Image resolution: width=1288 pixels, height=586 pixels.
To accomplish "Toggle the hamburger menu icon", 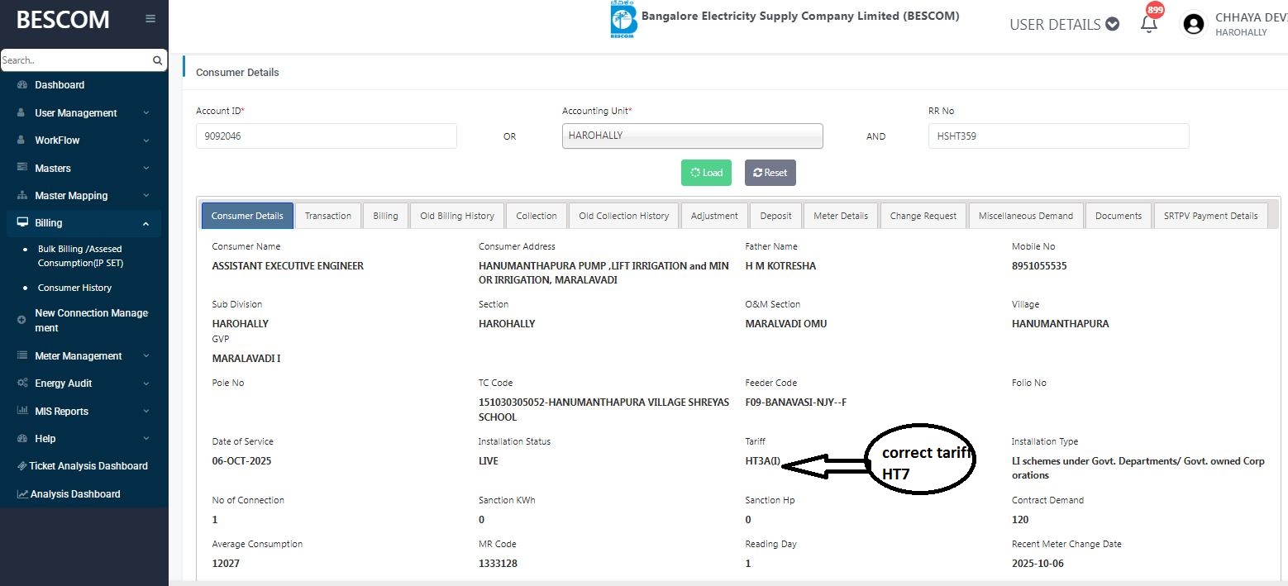I will coord(150,18).
